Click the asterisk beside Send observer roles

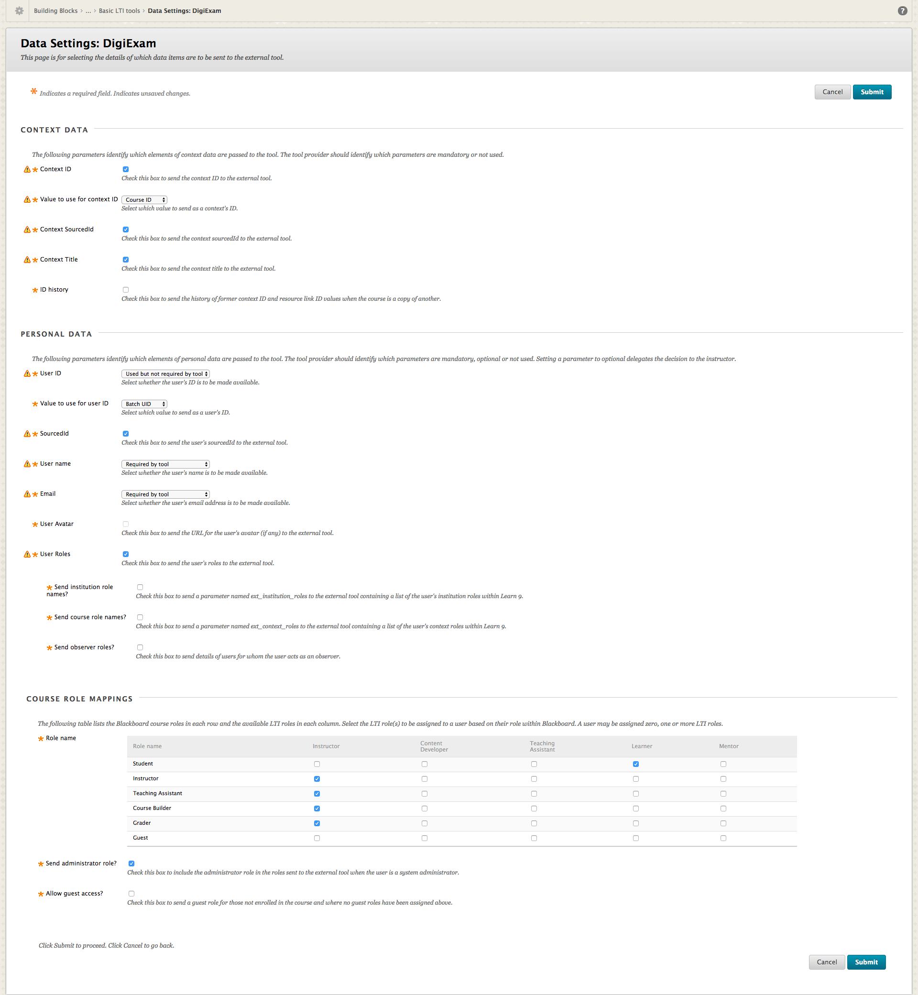49,648
